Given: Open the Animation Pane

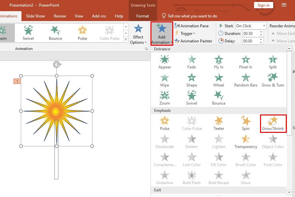Looking at the screenshot, I should (194, 26).
